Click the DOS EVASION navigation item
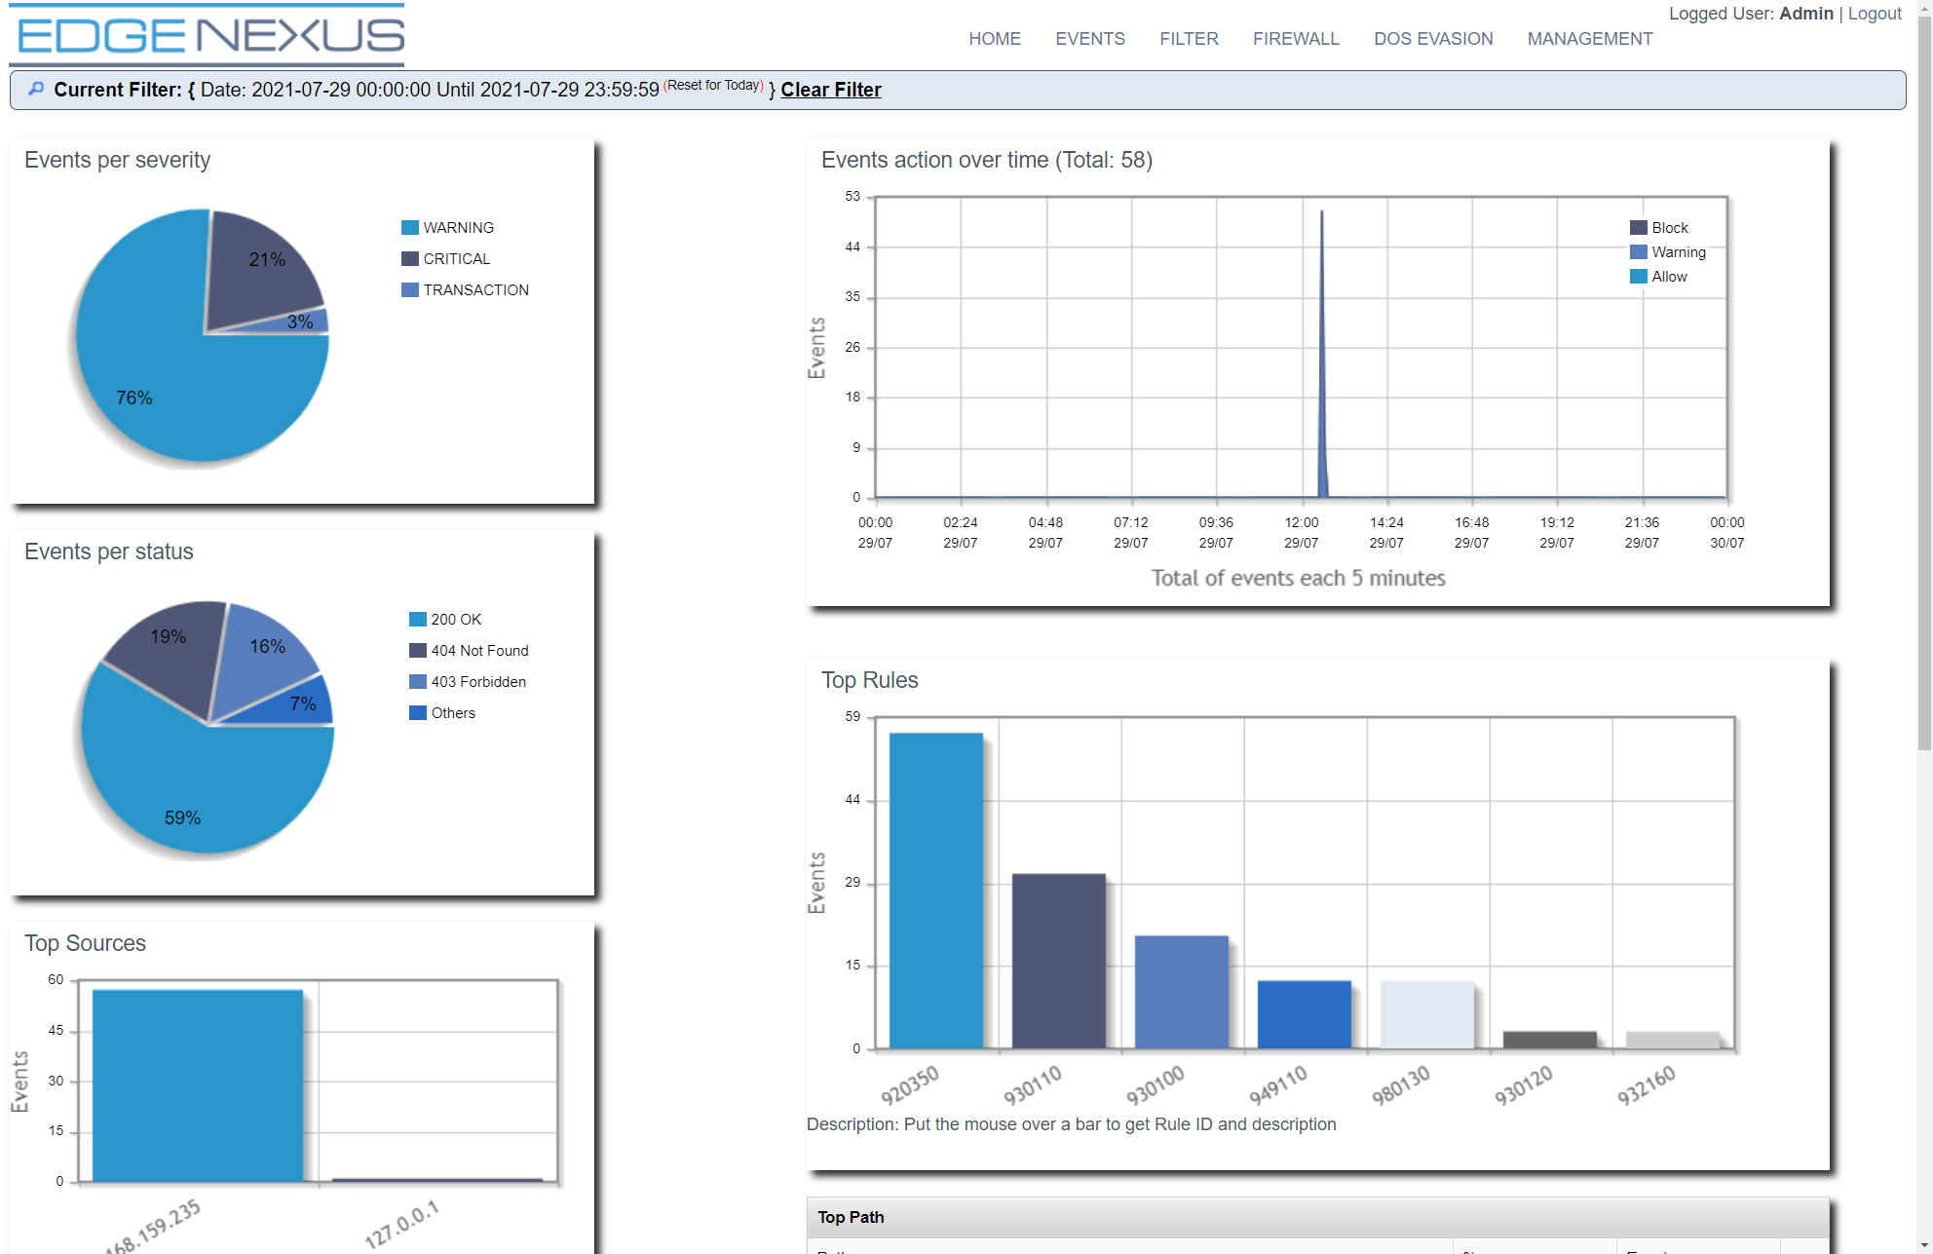 pos(1434,38)
